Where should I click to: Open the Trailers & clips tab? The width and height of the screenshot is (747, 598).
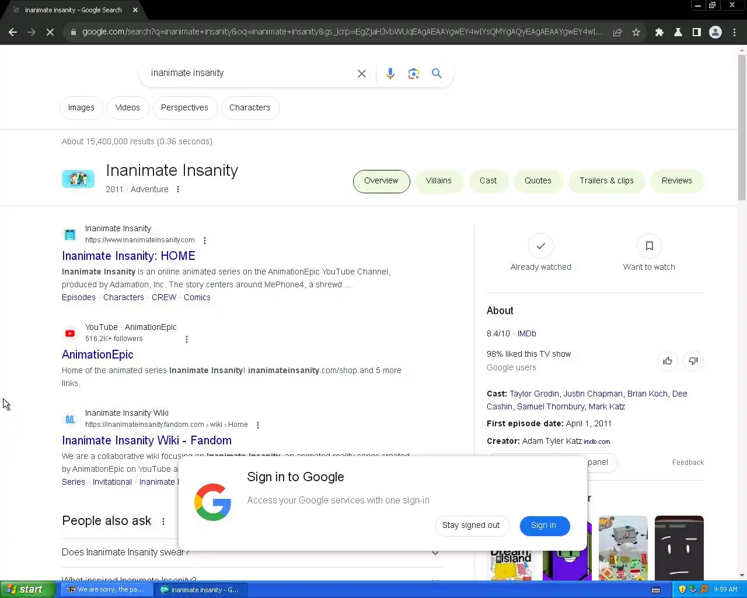coord(607,181)
